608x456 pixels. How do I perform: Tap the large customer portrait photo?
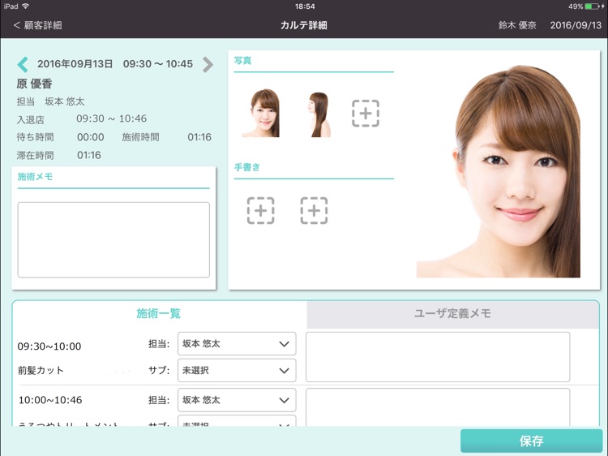[499, 170]
